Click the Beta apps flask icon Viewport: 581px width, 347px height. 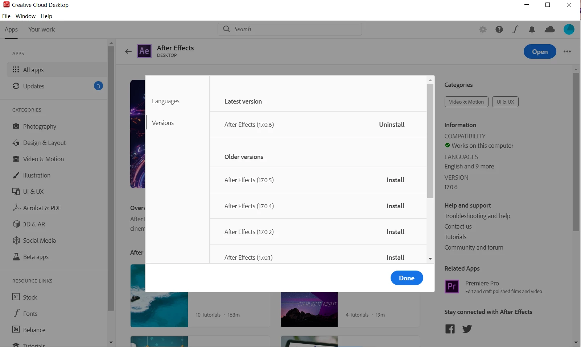(16, 256)
